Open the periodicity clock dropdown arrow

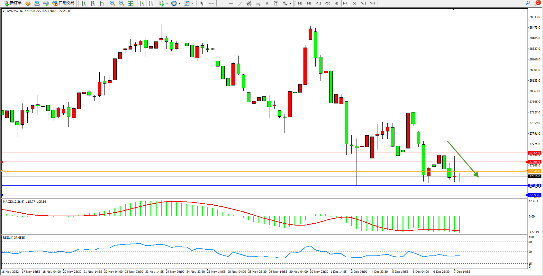[x=179, y=4]
